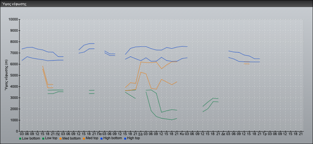Click the 8000 value on the y-axis
This screenshot has width=313, height=144.
pyautogui.click(x=14, y=42)
